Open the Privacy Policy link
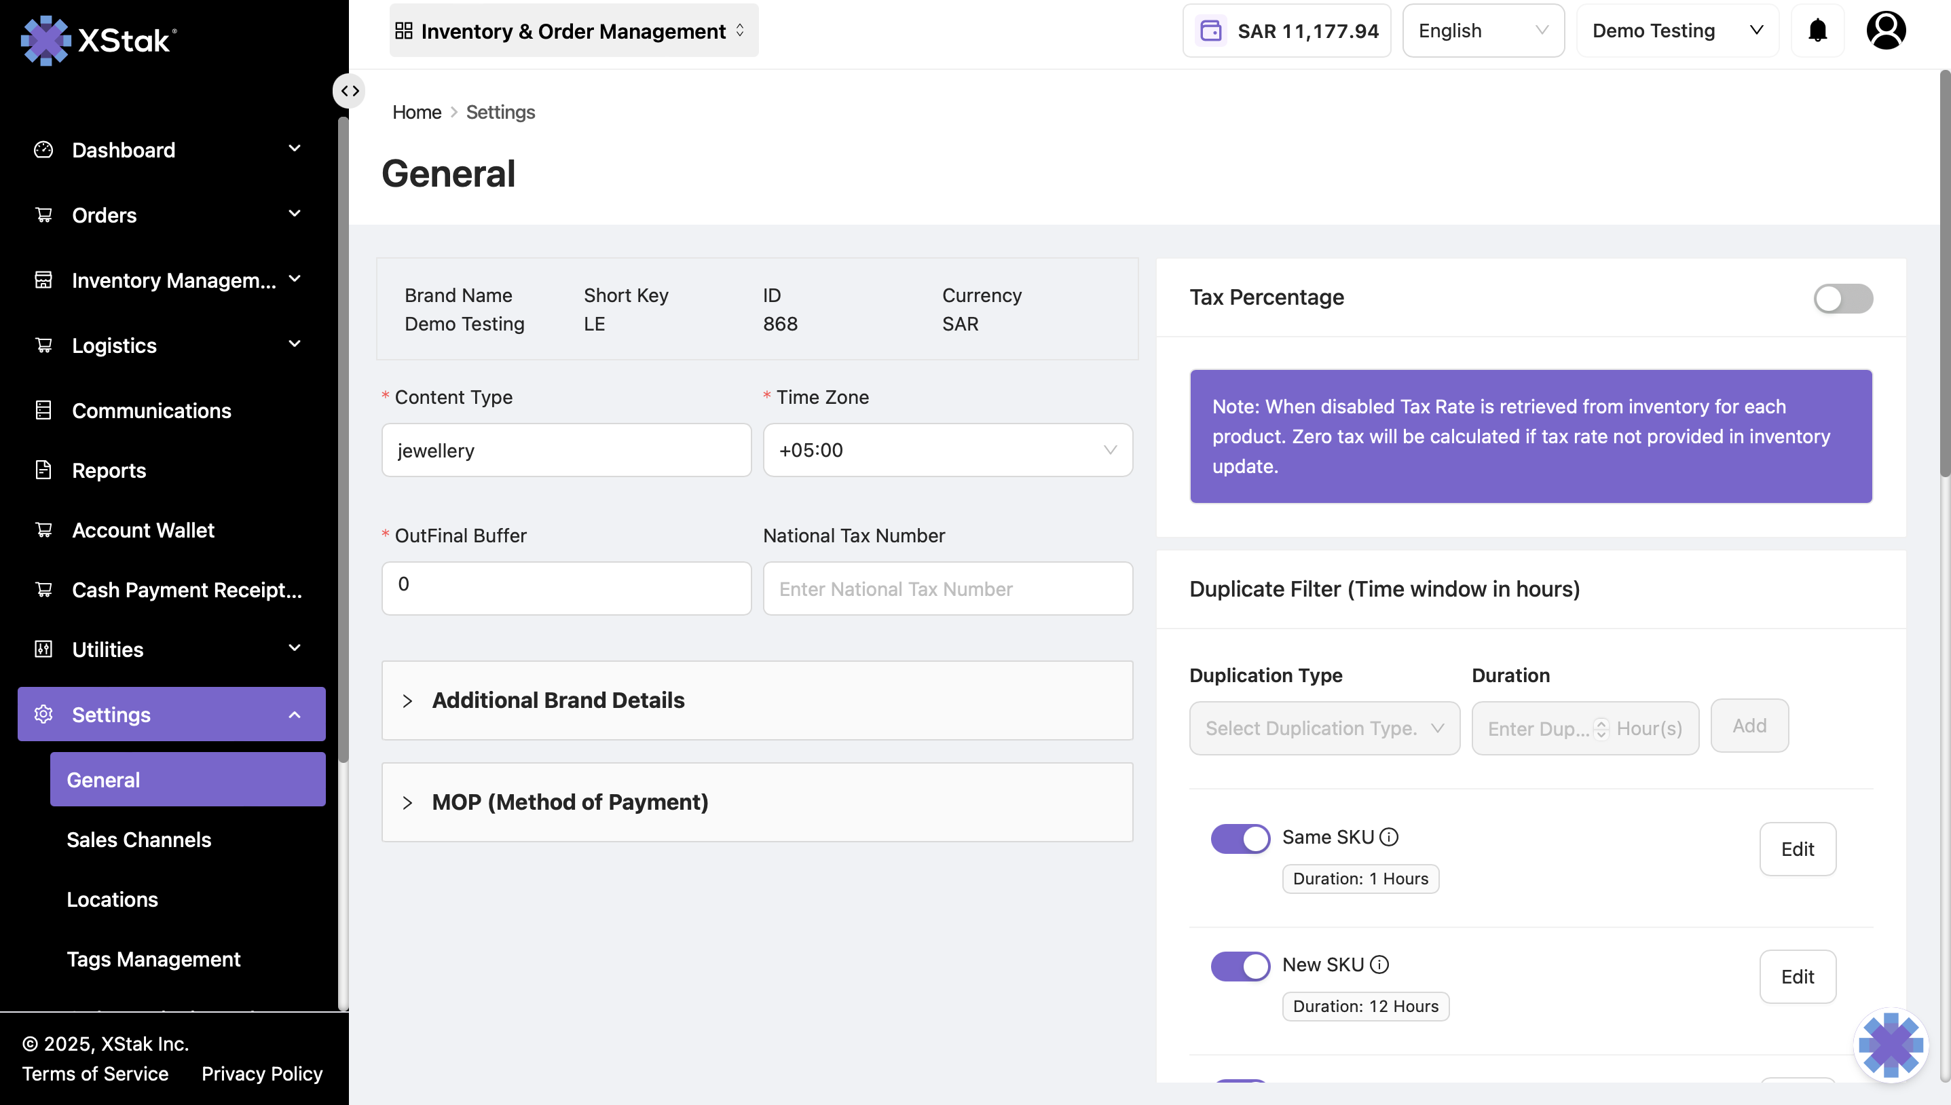This screenshot has height=1105, width=1951. coord(262,1074)
